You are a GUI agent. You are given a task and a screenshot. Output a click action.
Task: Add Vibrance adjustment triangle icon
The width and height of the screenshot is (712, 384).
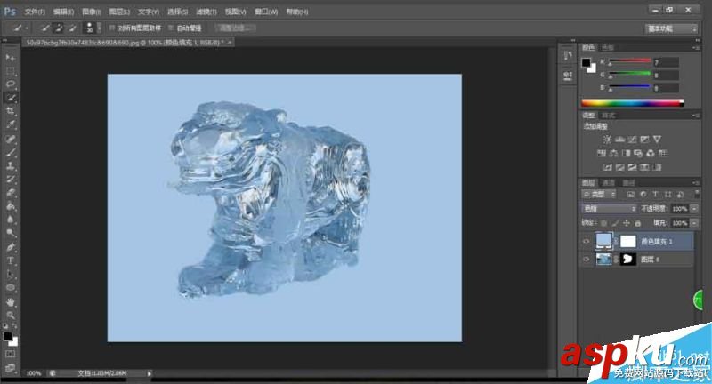click(x=657, y=140)
